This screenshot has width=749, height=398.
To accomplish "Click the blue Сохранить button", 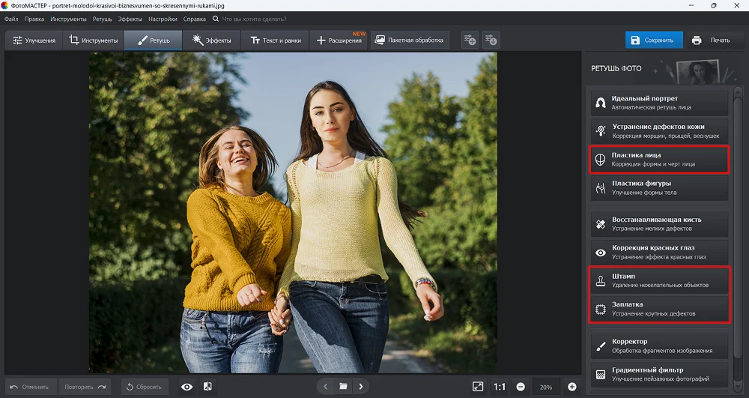I will (654, 40).
